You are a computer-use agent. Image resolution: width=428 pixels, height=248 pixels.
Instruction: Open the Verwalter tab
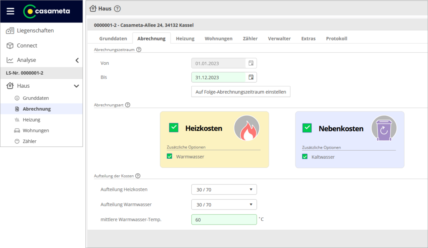[x=279, y=38]
